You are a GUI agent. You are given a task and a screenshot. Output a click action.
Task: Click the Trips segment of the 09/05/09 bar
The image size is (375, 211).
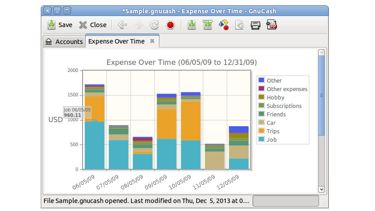tap(167, 124)
